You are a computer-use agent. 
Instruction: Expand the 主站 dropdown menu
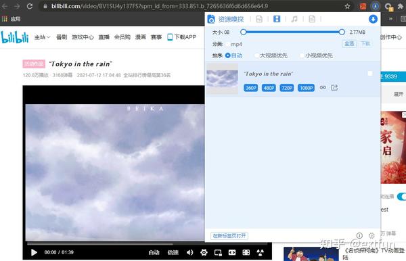tap(42, 37)
